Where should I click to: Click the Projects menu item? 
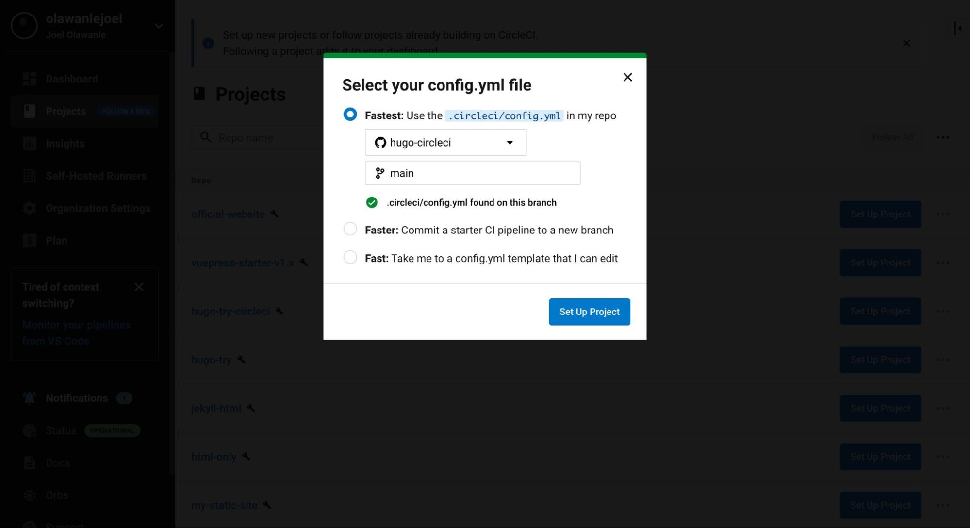pyautogui.click(x=66, y=111)
